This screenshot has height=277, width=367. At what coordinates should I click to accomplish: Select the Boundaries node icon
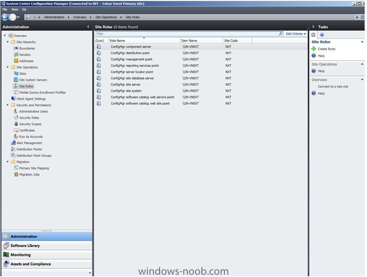(16, 48)
